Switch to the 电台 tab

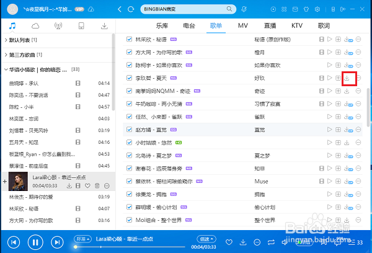click(x=189, y=25)
